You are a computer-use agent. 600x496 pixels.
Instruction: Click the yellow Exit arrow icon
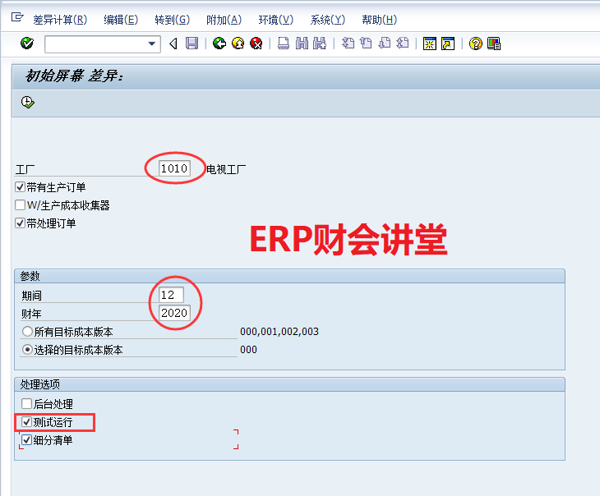click(238, 44)
